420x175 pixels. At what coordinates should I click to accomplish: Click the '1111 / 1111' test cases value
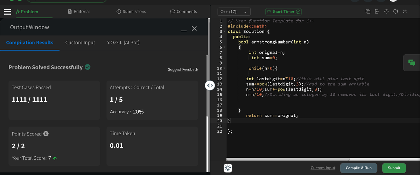point(29,100)
